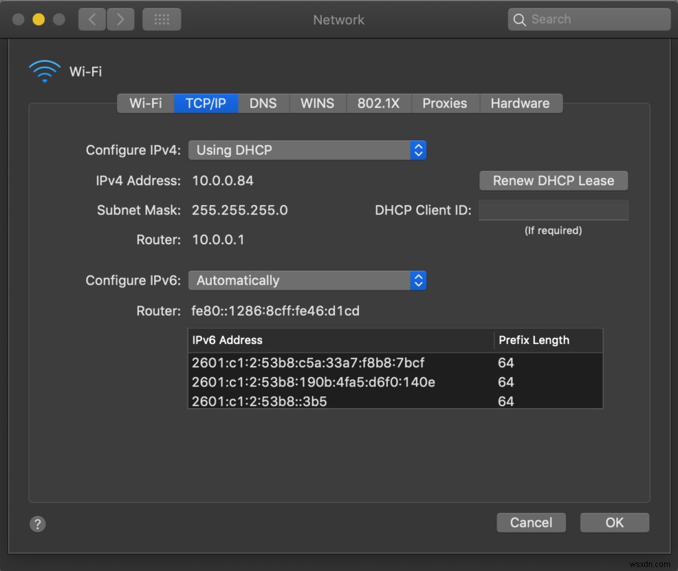Switch to the Wi-Fi tab

[x=146, y=103]
